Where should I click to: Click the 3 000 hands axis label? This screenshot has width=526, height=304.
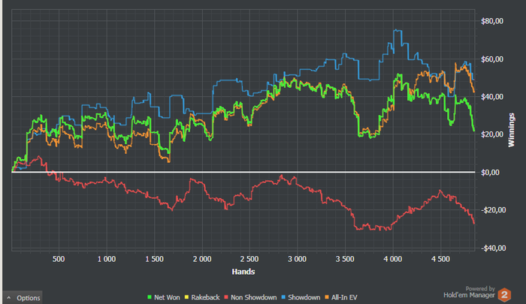[297, 259]
